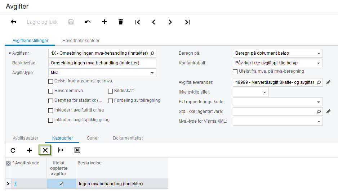Toggle Benyttes for statistikk checkbox

click(x=51, y=101)
